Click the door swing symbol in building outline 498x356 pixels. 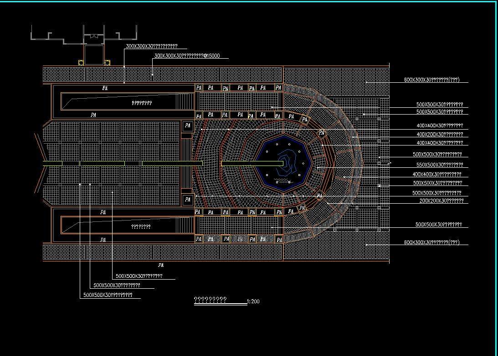point(94,36)
